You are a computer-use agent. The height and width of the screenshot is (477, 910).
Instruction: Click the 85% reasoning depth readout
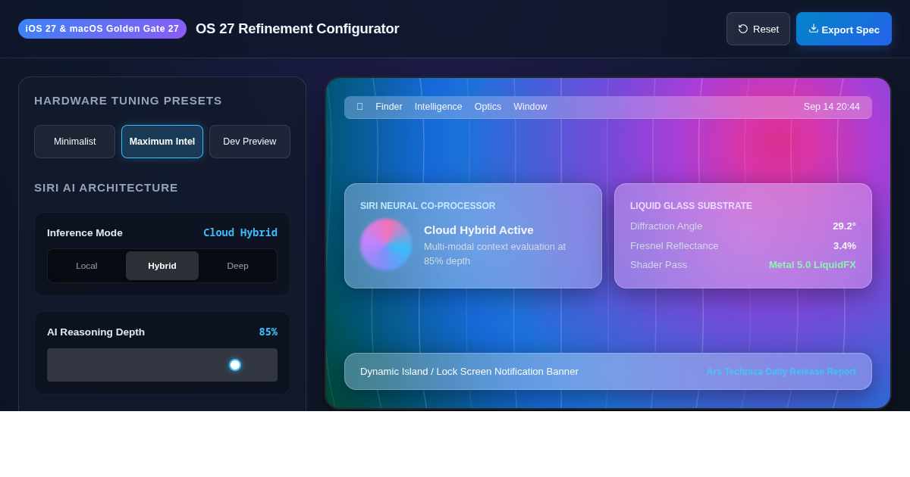pos(268,332)
